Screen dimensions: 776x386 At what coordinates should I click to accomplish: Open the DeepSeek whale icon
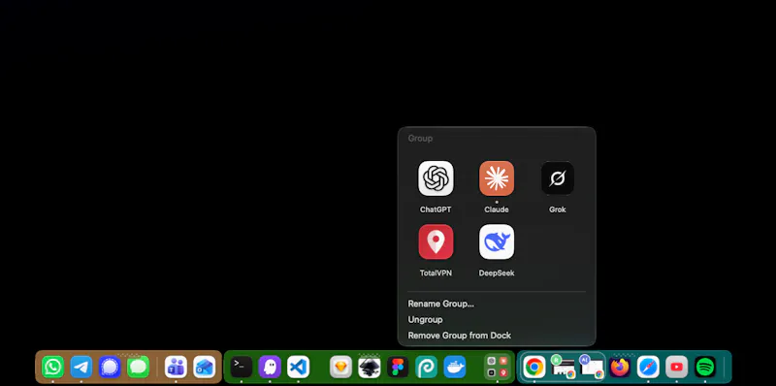(x=497, y=241)
